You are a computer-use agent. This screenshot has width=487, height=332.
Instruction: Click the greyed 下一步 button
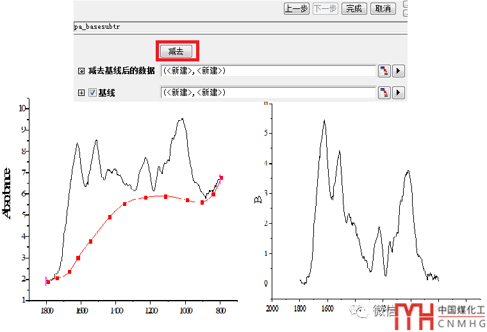(325, 9)
